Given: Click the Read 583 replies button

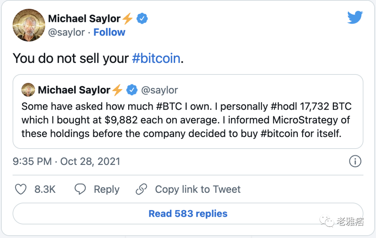Looking at the screenshot, I should pos(188,214).
